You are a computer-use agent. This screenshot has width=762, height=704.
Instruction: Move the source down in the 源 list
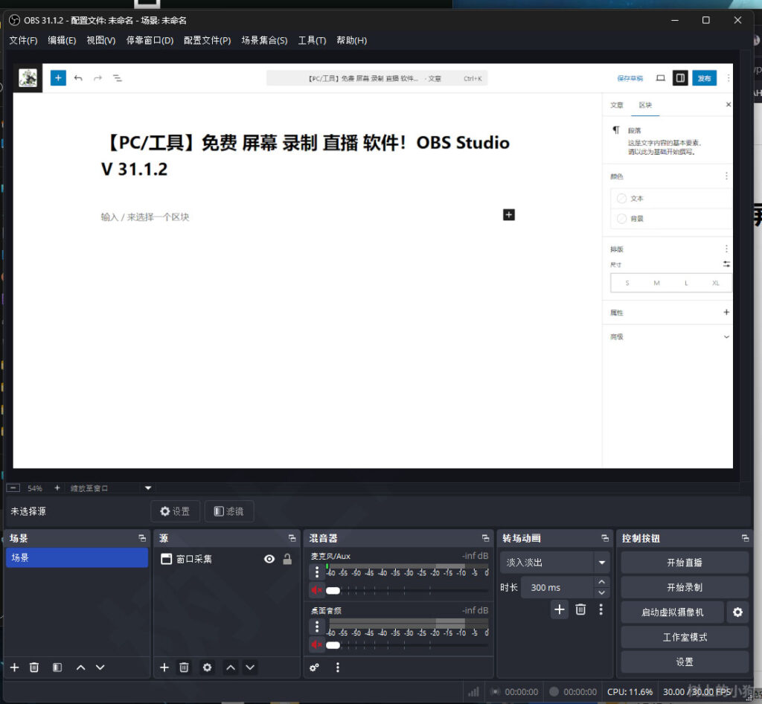click(x=250, y=668)
